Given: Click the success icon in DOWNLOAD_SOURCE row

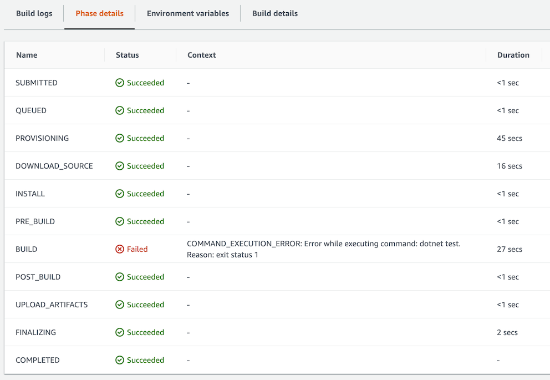Looking at the screenshot, I should [120, 166].
